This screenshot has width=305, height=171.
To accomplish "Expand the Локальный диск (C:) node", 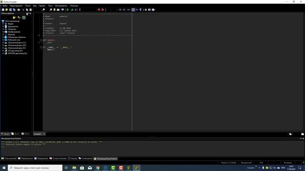I will pos(3,43).
